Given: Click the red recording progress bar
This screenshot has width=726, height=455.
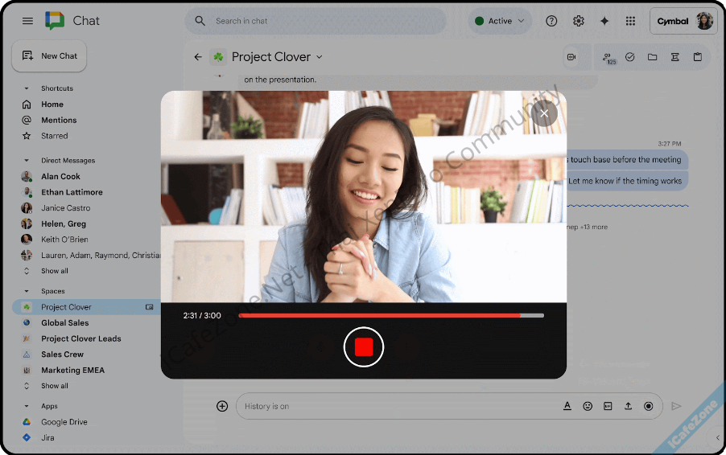Looking at the screenshot, I should tap(378, 316).
